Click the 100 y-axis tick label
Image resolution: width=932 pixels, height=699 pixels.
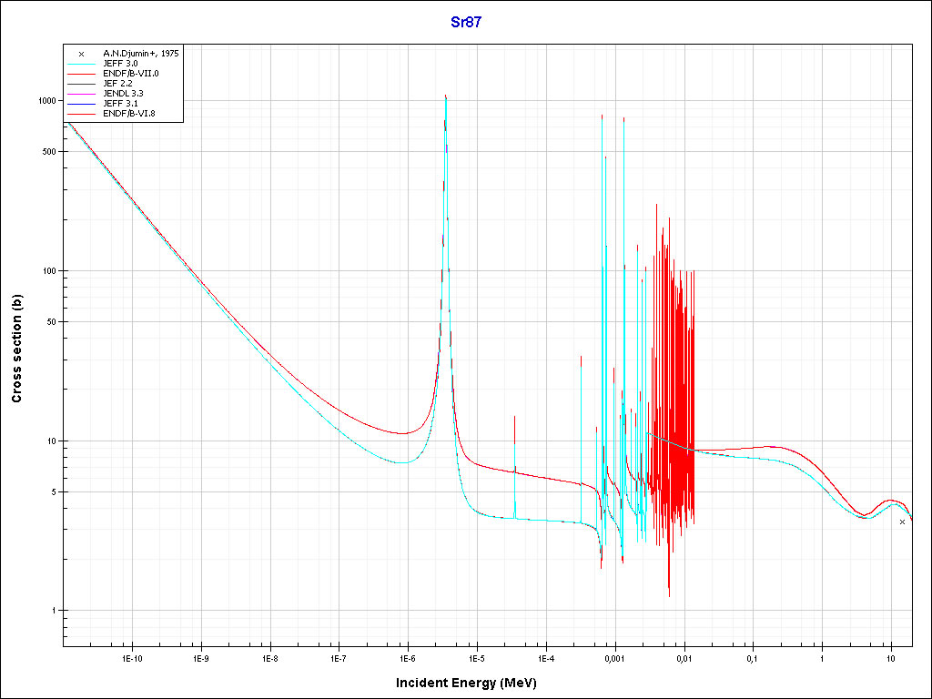click(x=50, y=271)
